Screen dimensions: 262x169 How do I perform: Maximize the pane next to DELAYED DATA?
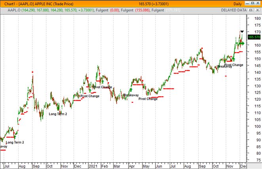click(x=251, y=10)
